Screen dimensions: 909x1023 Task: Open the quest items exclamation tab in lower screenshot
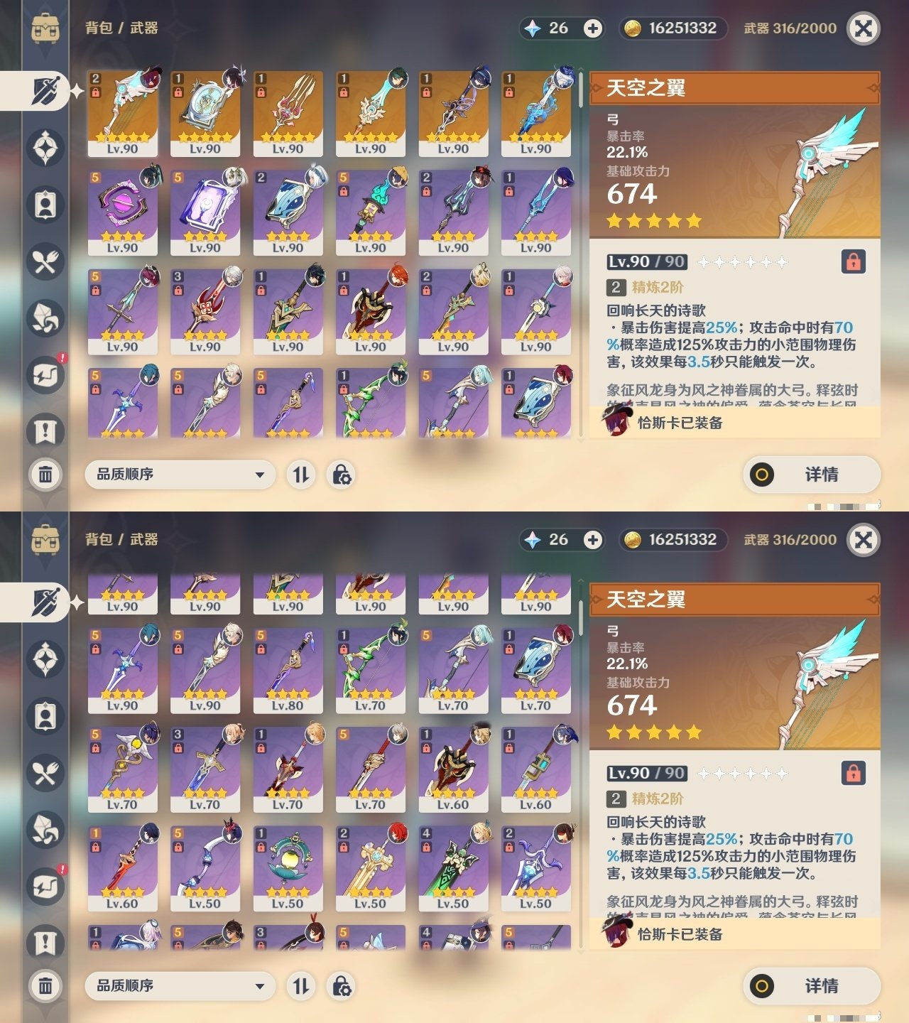coord(45,943)
